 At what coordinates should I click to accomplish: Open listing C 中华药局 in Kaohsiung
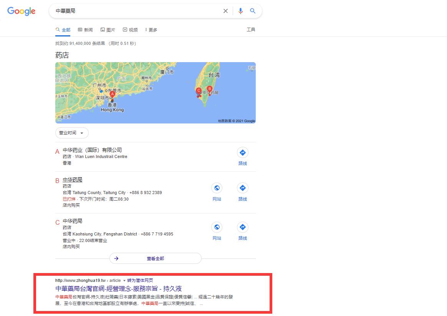pyautogui.click(x=73, y=221)
